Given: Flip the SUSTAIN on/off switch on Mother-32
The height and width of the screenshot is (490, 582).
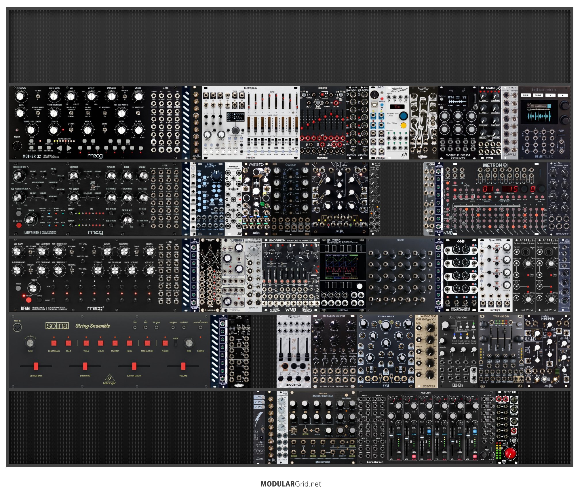Looking at the screenshot, I should pos(104,130).
